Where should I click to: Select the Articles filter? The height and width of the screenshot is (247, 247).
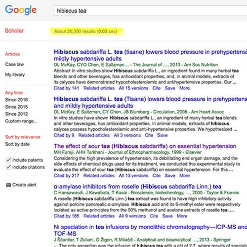coord(12,54)
